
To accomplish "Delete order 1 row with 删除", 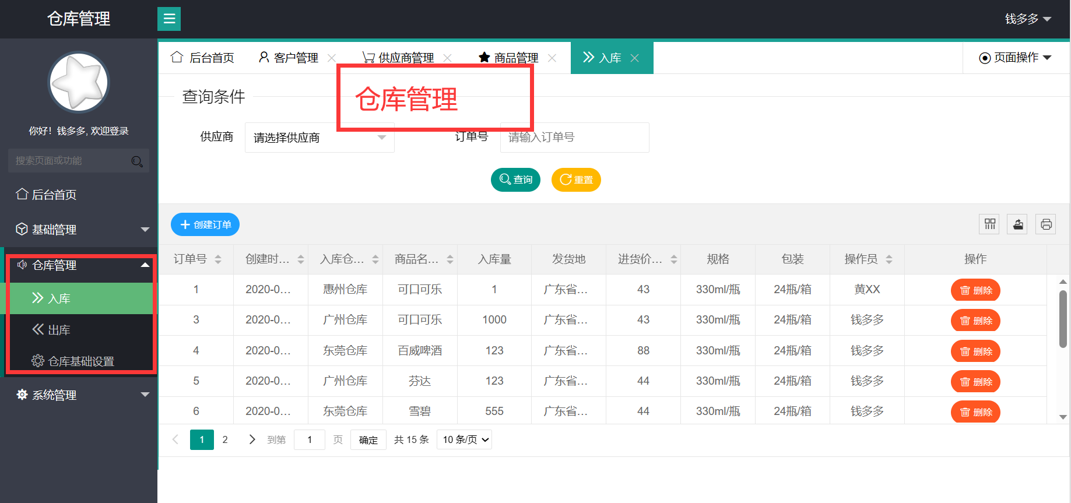I will click(975, 290).
